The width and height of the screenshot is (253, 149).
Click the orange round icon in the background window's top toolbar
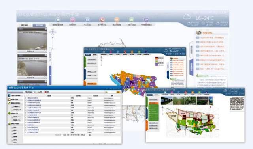click(x=117, y=20)
